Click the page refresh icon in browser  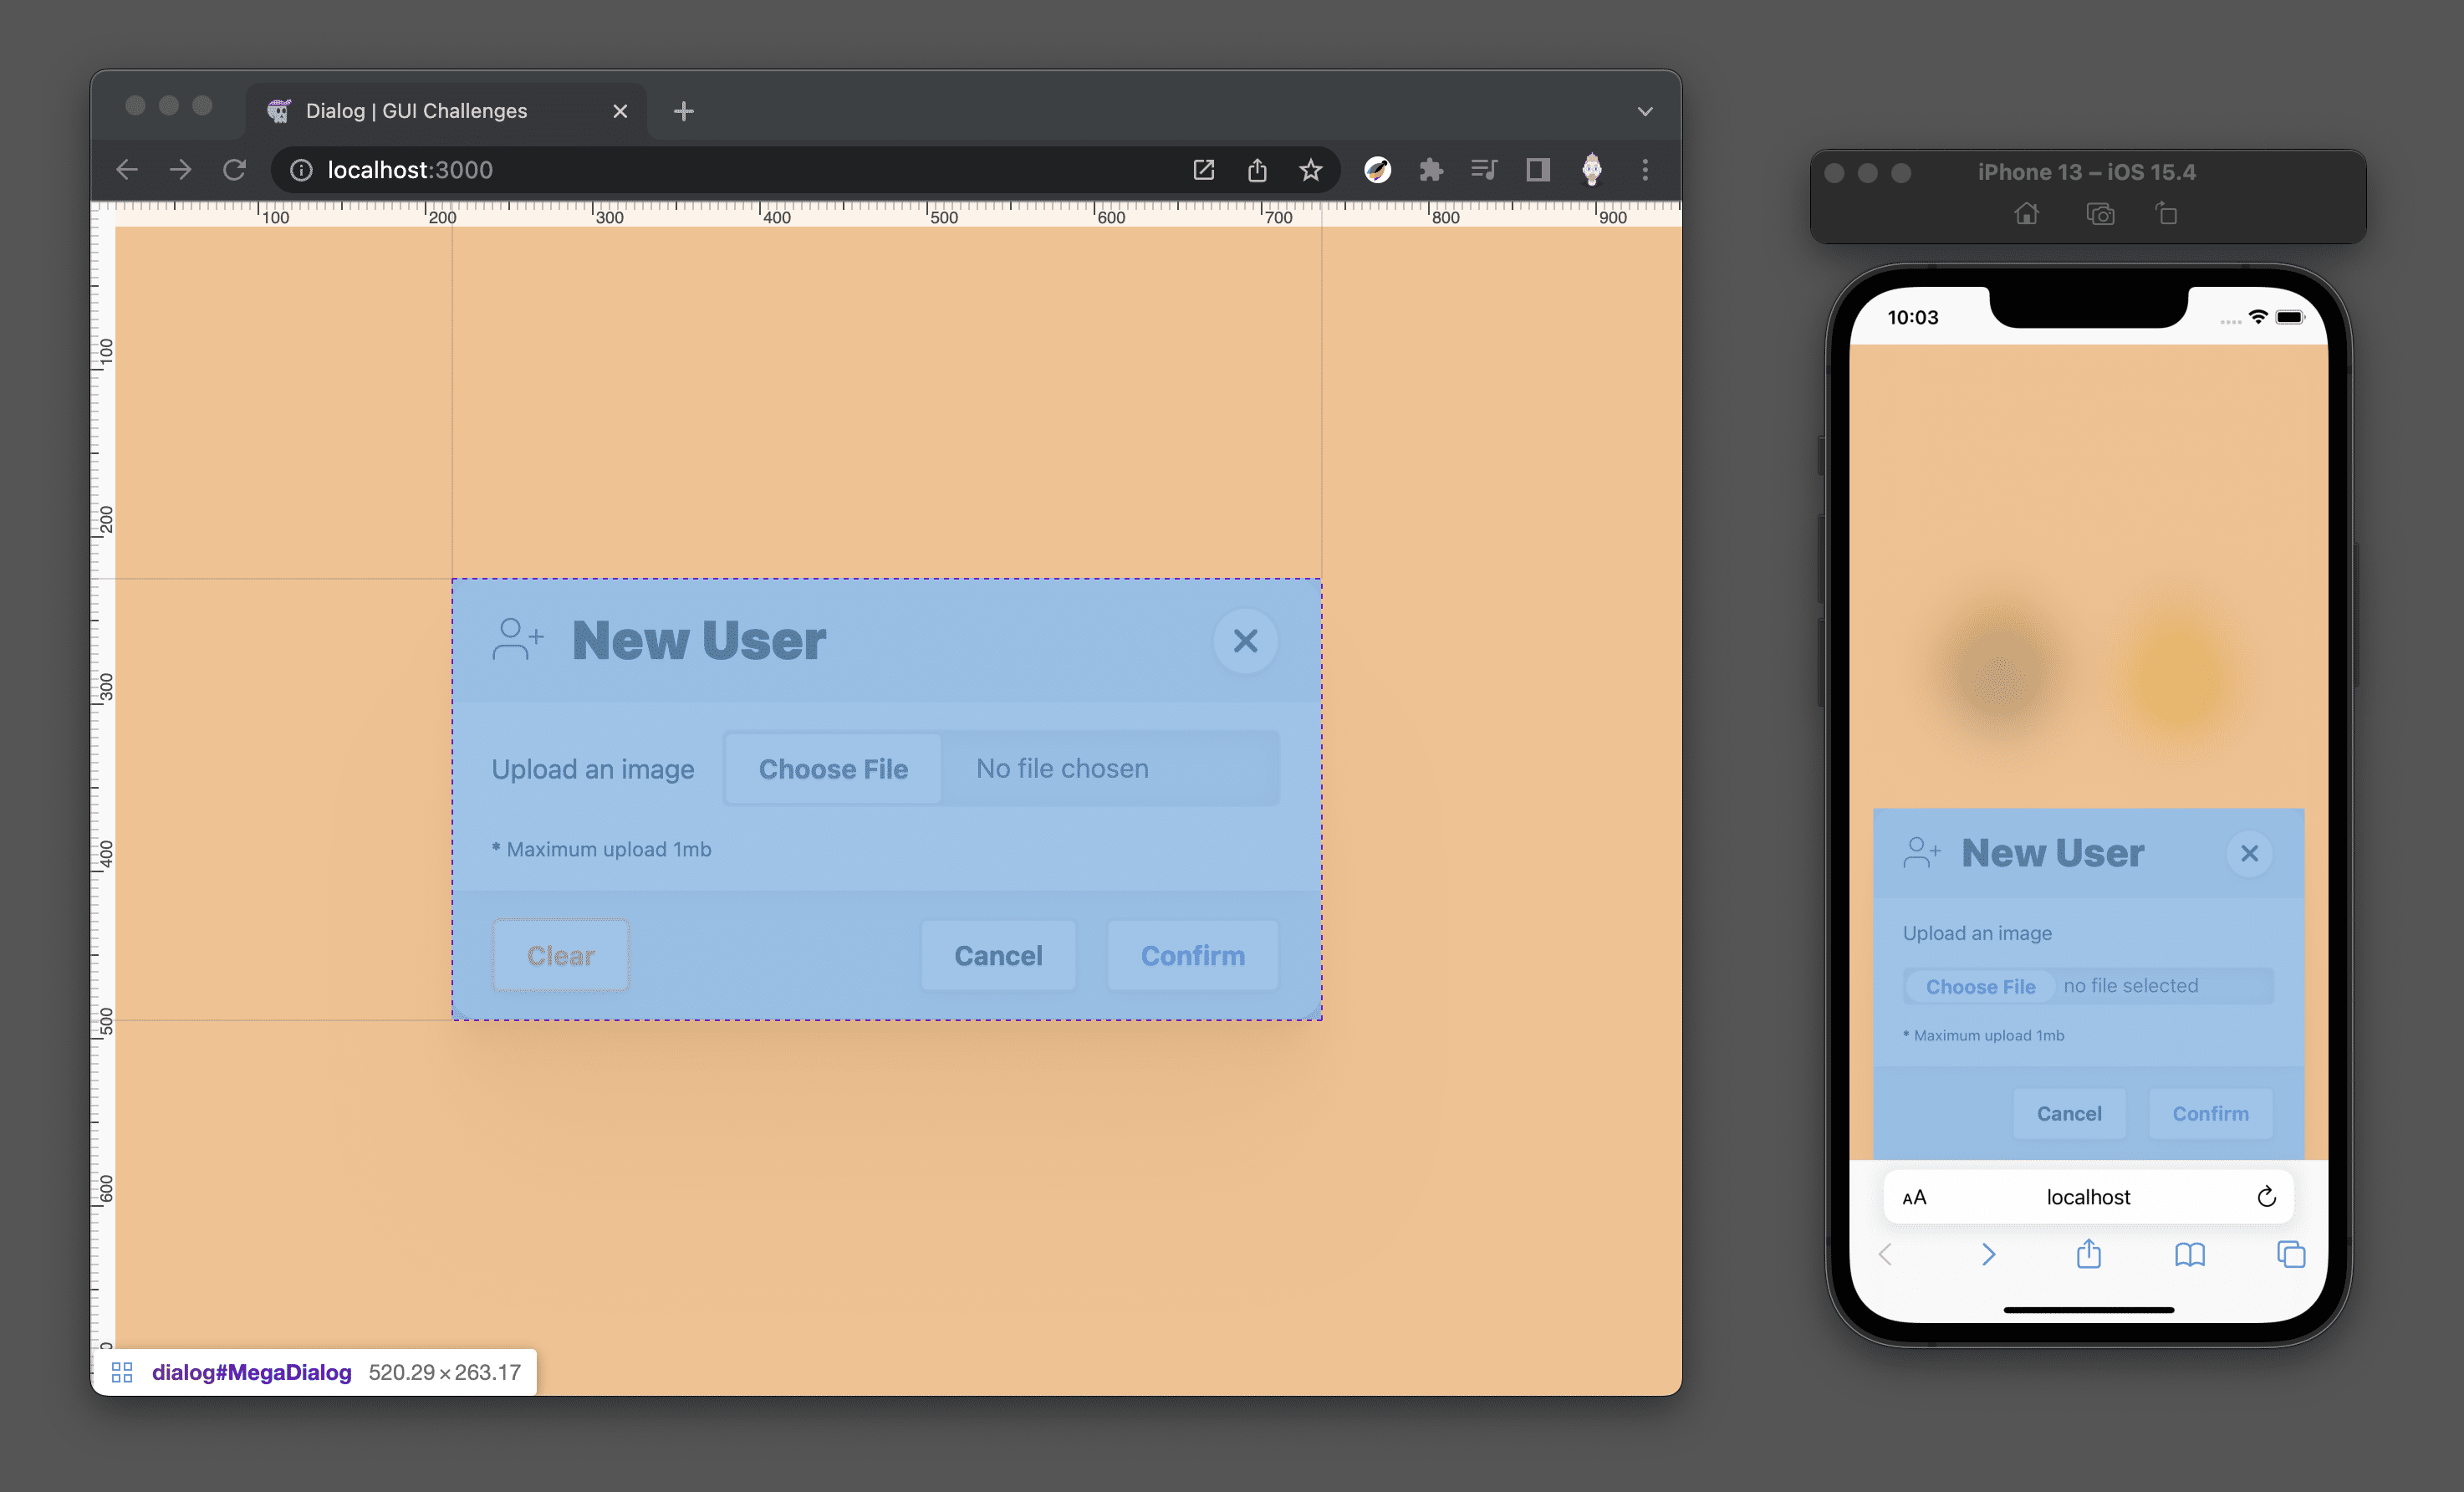(x=234, y=167)
